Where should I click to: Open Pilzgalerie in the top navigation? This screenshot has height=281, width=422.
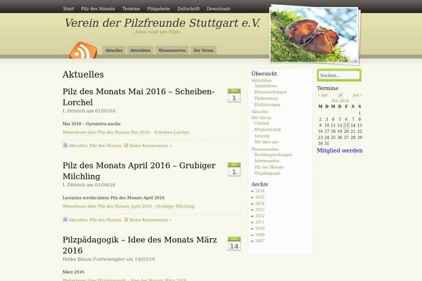[158, 8]
